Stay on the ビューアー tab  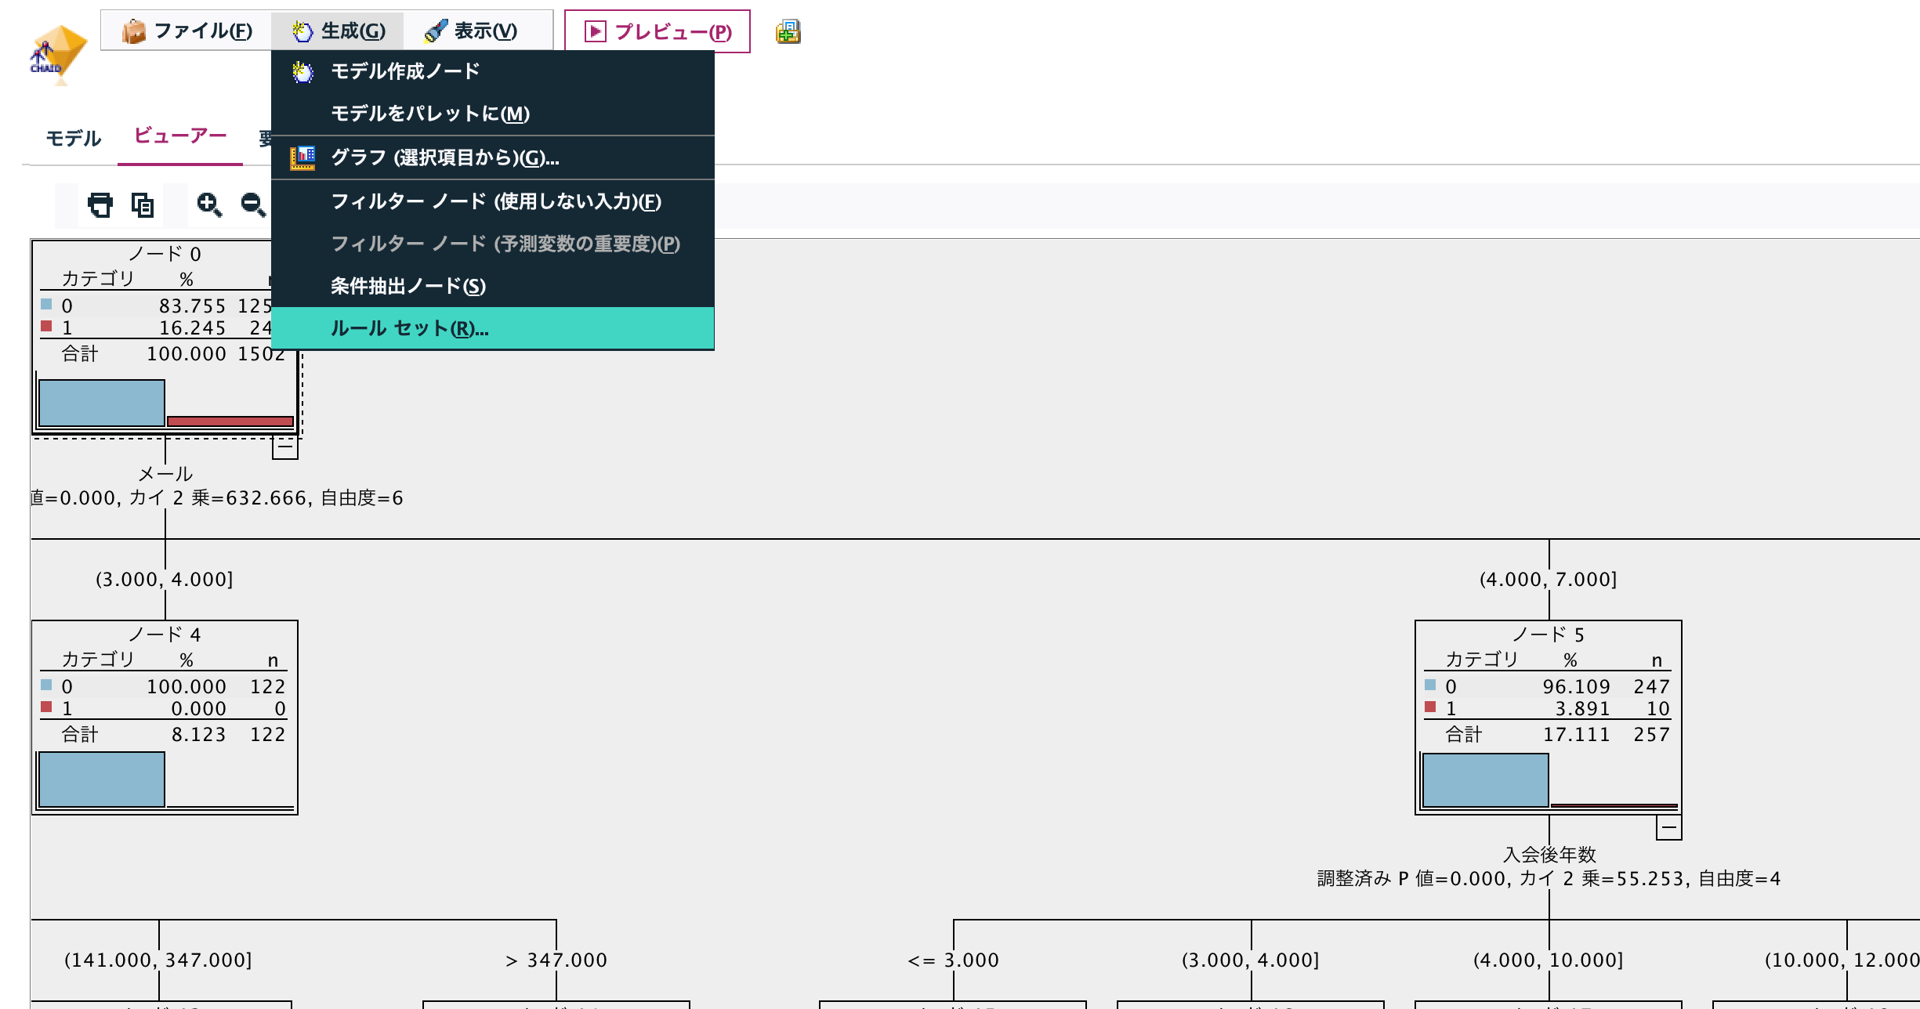pyautogui.click(x=179, y=135)
